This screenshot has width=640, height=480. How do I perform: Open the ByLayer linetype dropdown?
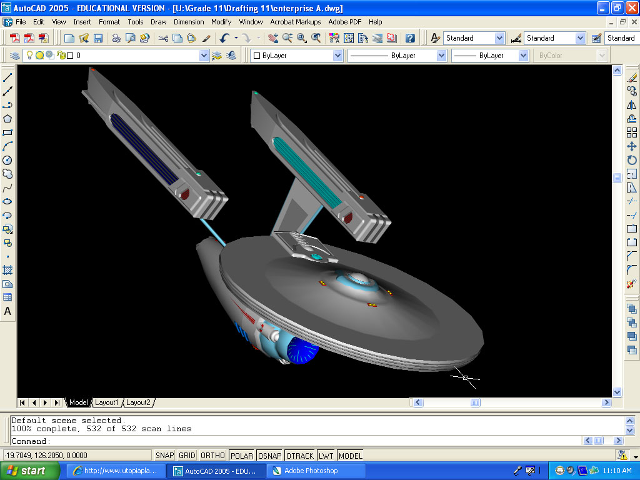pos(442,55)
